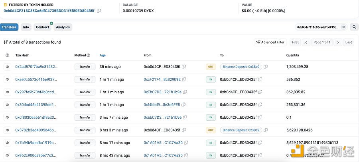View details eye icon for 0x7b94b9ded6a1919c row
The height and width of the screenshot is (162, 359).
point(7,143)
